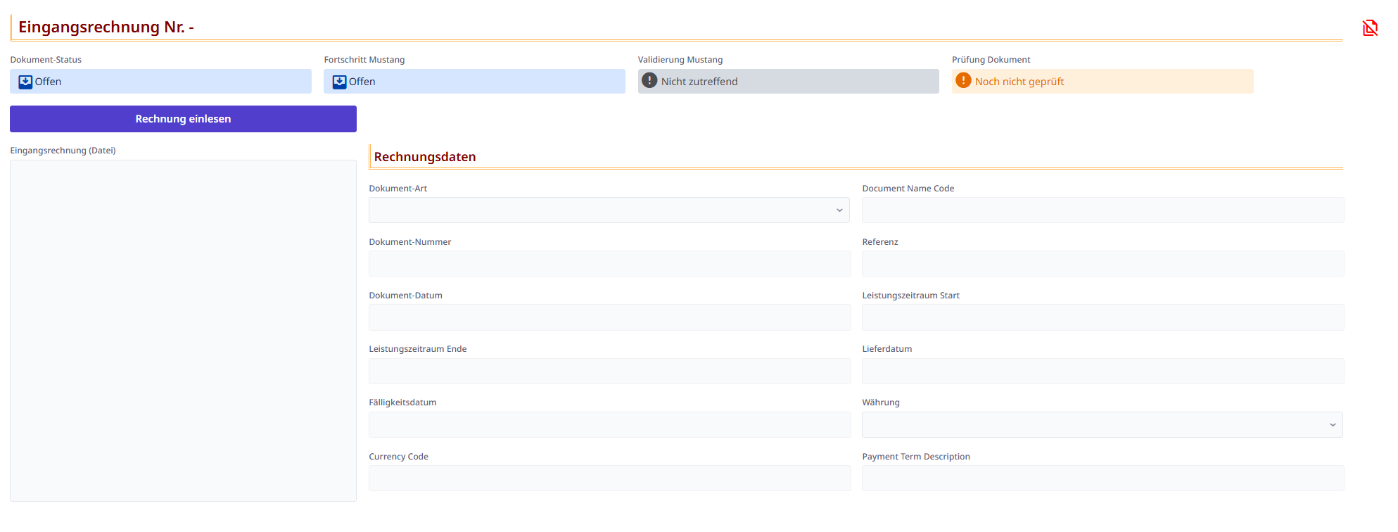Viewport: 1398px width, 532px height.
Task: Click the Eingangsrechnung (Datei) preview area
Action: tap(183, 331)
